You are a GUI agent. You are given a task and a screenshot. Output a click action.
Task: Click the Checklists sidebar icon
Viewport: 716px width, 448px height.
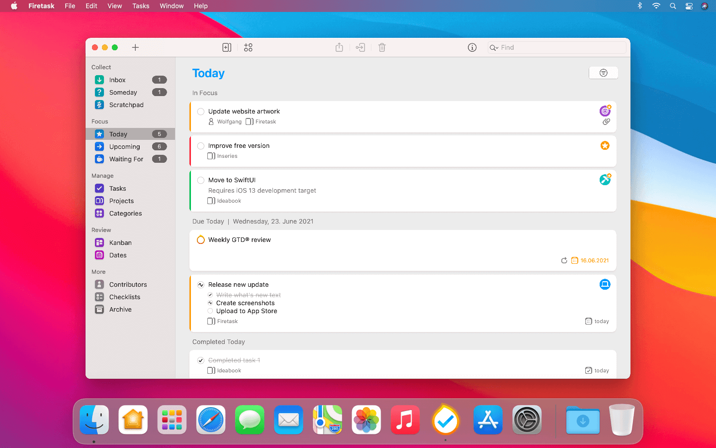[99, 297]
